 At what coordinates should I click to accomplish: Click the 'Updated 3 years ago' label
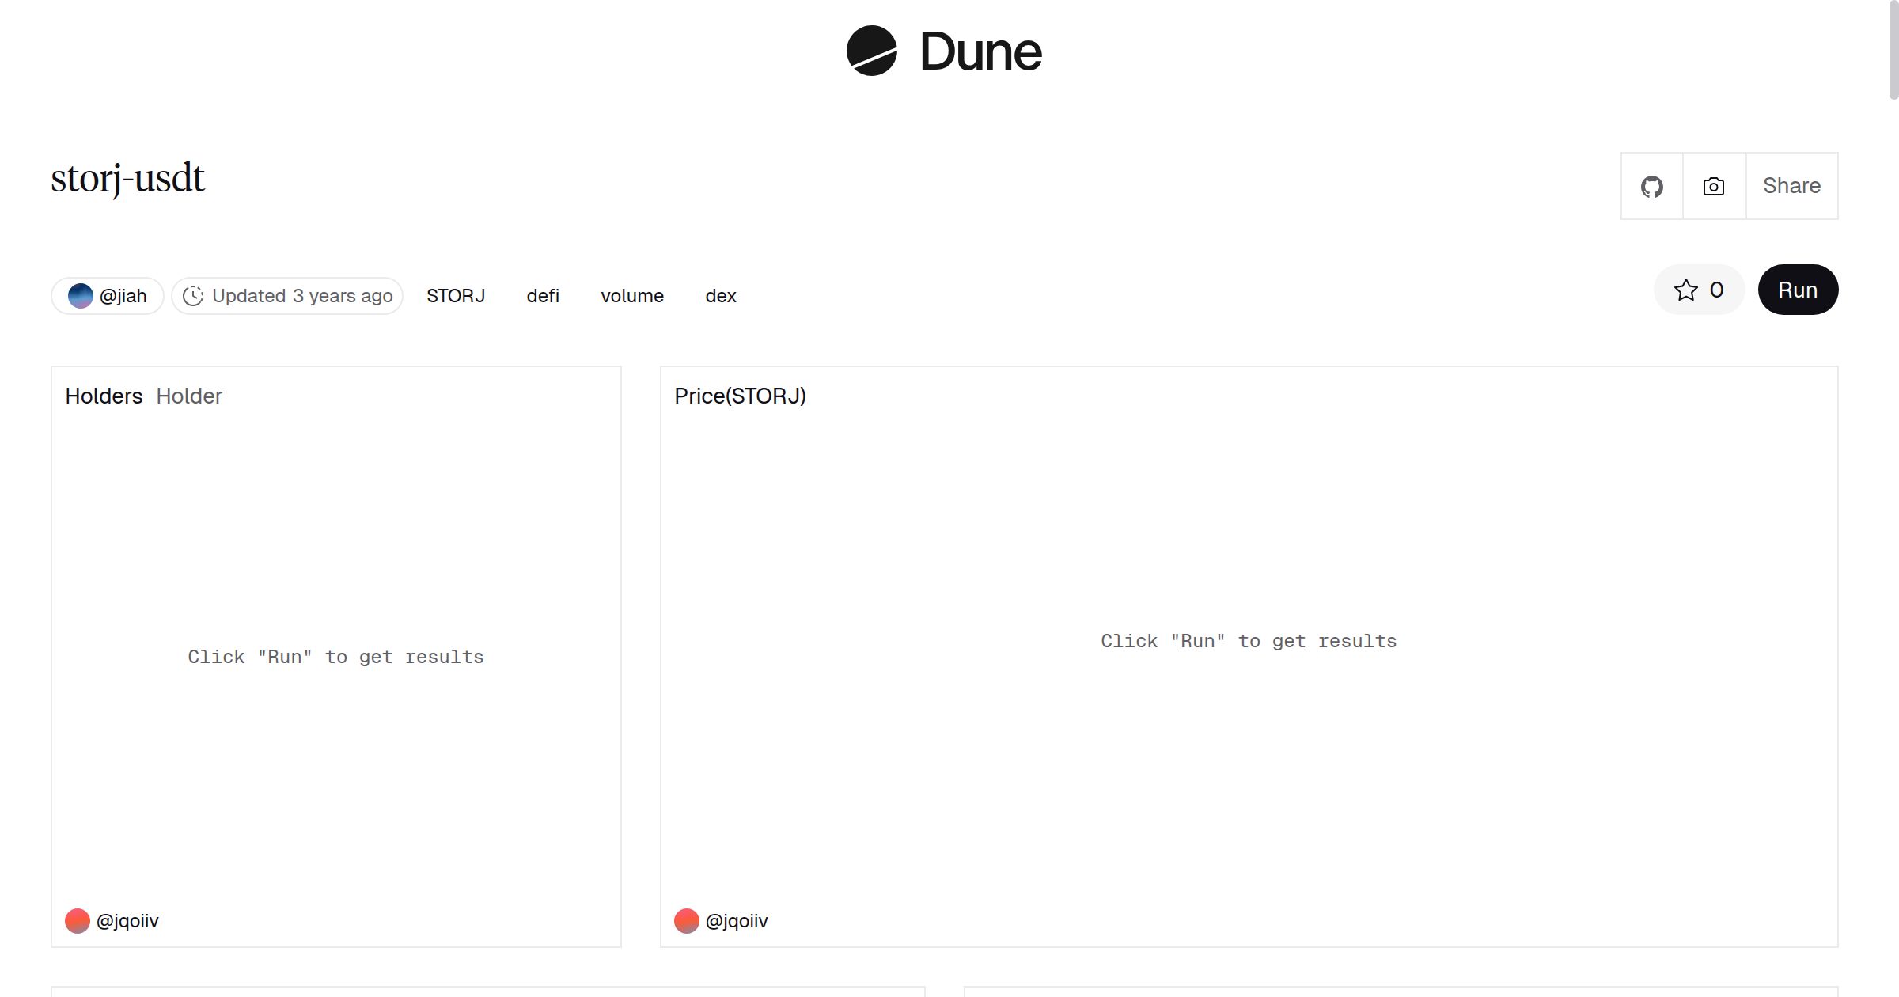tap(302, 296)
